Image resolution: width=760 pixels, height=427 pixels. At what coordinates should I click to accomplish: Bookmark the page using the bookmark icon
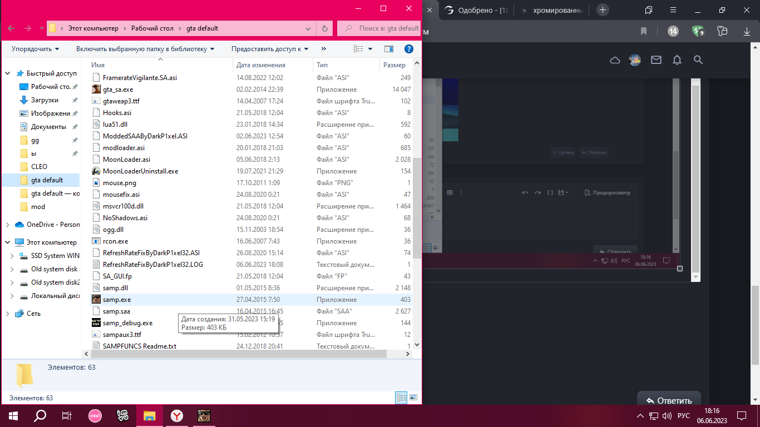644,31
